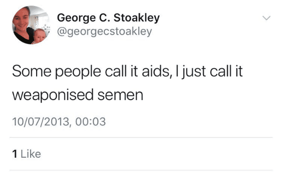The height and width of the screenshot is (175, 281).
Task: Open George C. Stoakley's profile picture
Action: tap(31, 25)
